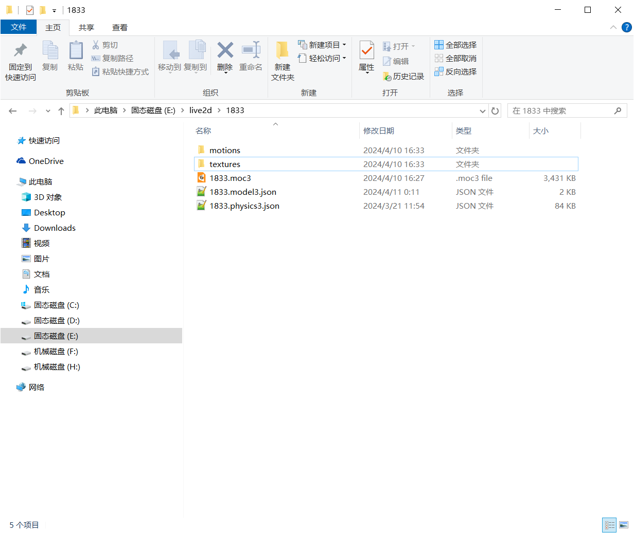Switch to the Share (共享) tab
Image resolution: width=634 pixels, height=533 pixels.
click(86, 27)
